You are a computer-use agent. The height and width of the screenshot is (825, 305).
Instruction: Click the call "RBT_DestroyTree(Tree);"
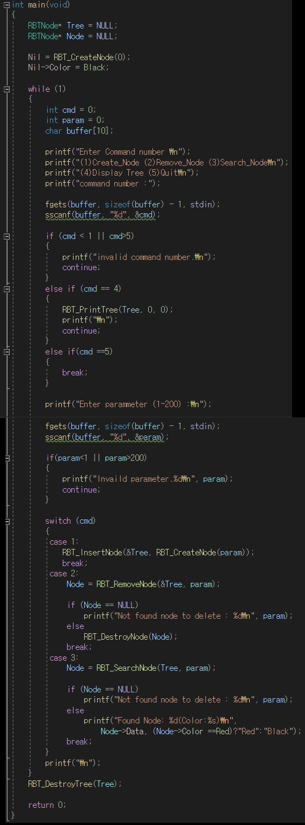coord(75,784)
